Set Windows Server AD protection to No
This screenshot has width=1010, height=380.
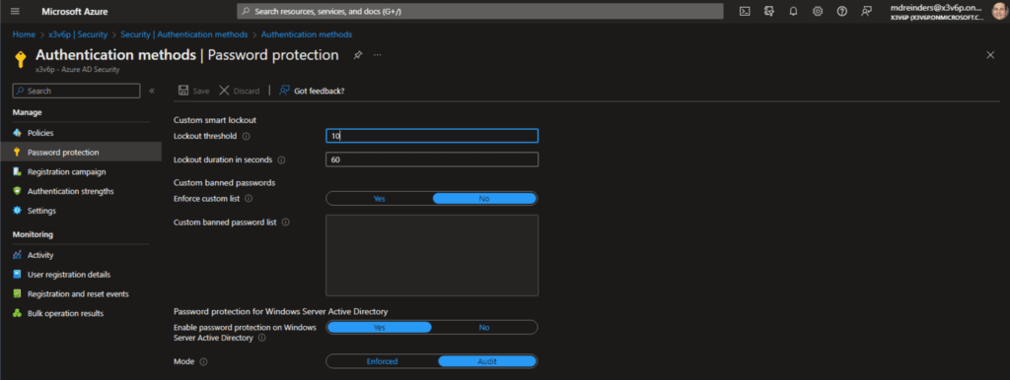484,327
